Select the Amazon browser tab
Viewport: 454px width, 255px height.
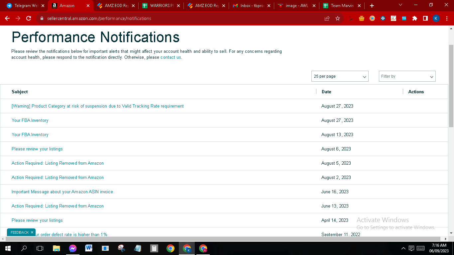70,6
